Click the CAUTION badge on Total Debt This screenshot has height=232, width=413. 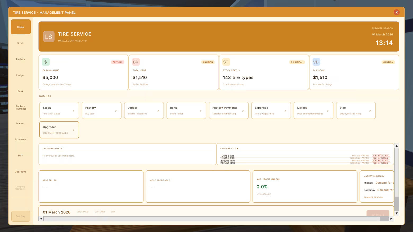[x=208, y=62]
